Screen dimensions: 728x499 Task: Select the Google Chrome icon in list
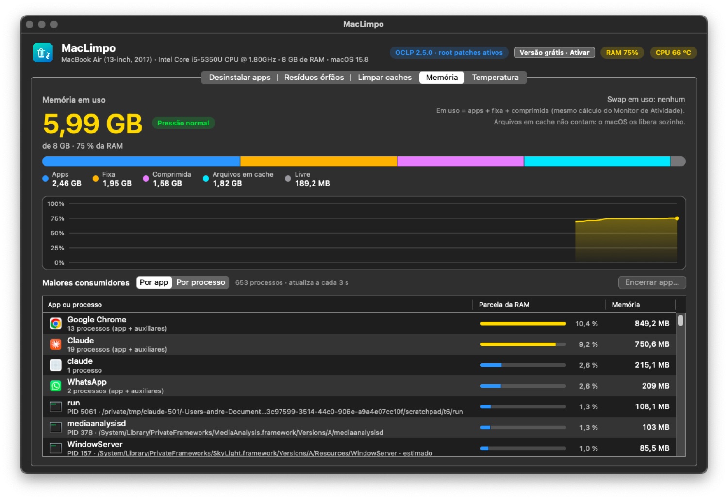(56, 324)
